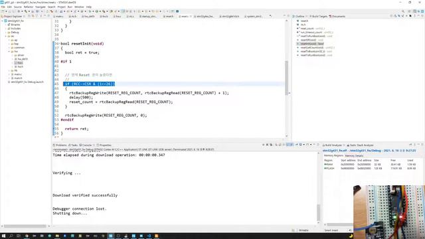The width and height of the screenshot is (425, 239).
Task: Expand the driver folder
Action: click(12, 55)
